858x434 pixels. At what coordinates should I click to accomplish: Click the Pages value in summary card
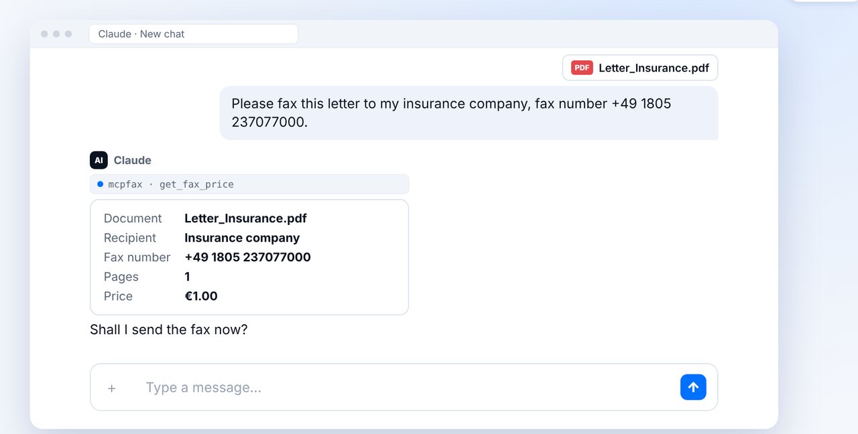187,277
